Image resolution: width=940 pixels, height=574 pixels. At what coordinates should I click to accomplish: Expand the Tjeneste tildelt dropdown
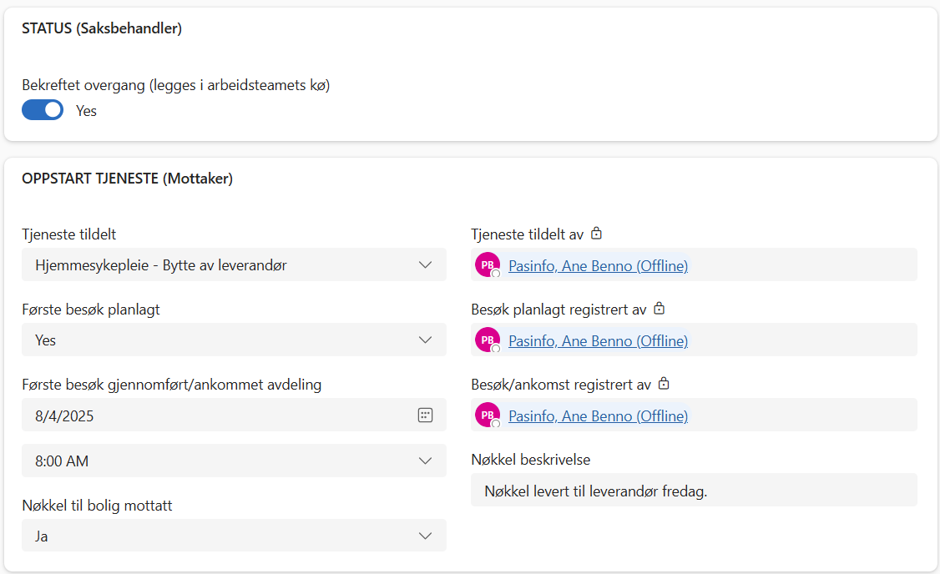tap(425, 265)
